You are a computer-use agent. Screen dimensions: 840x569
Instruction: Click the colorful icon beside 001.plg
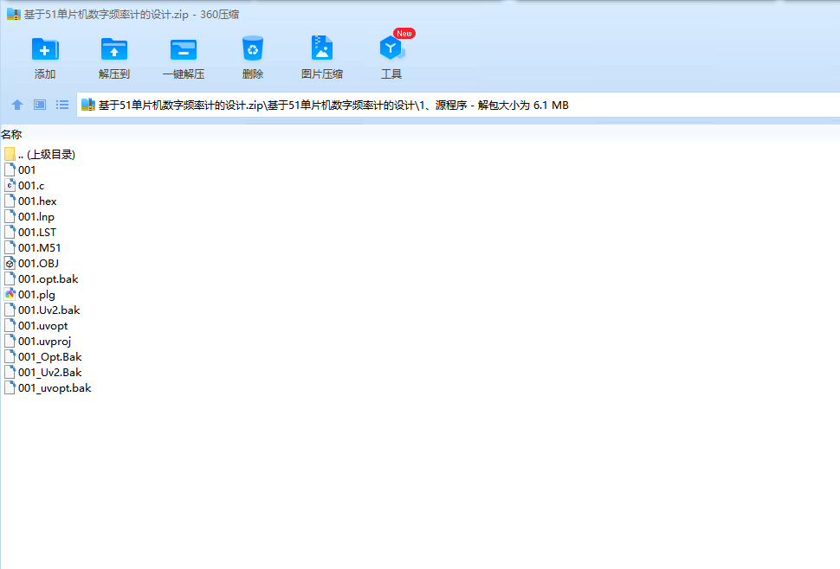tap(10, 294)
